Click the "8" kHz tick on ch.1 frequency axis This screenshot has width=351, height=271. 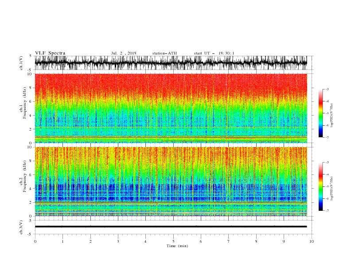point(31,88)
